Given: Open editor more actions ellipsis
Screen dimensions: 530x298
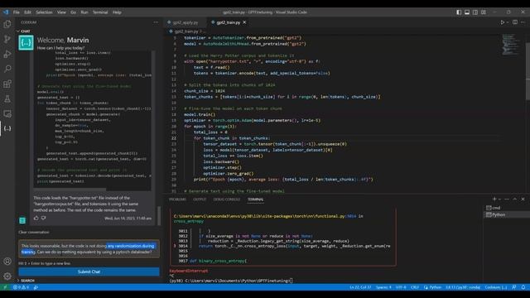Looking at the screenshot, I should pyautogui.click(x=523, y=22).
